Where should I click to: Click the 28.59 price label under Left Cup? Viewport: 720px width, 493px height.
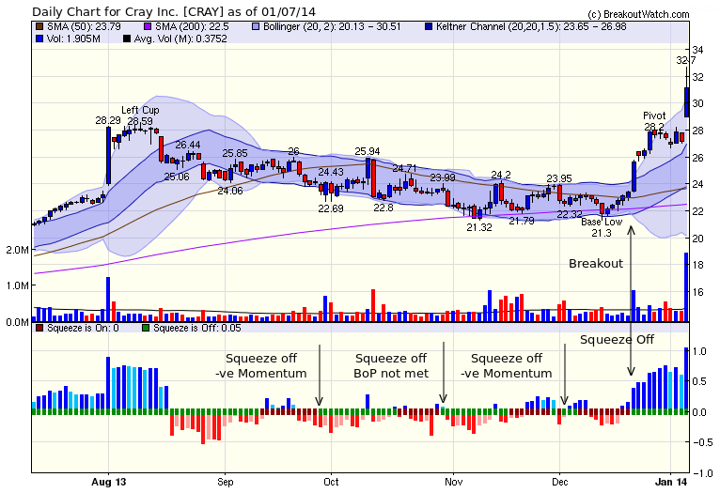point(140,121)
